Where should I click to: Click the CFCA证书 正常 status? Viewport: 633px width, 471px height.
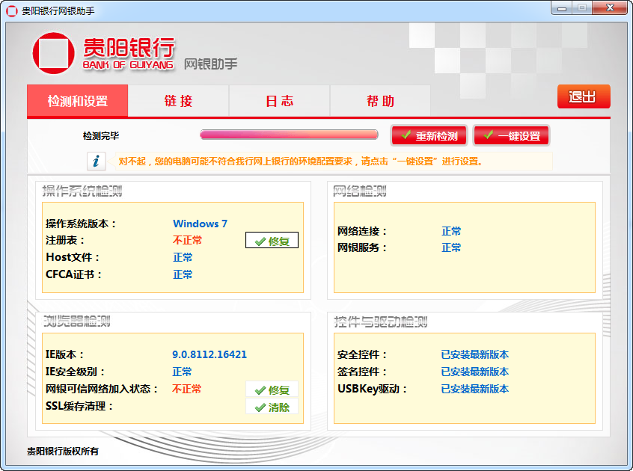pos(183,274)
